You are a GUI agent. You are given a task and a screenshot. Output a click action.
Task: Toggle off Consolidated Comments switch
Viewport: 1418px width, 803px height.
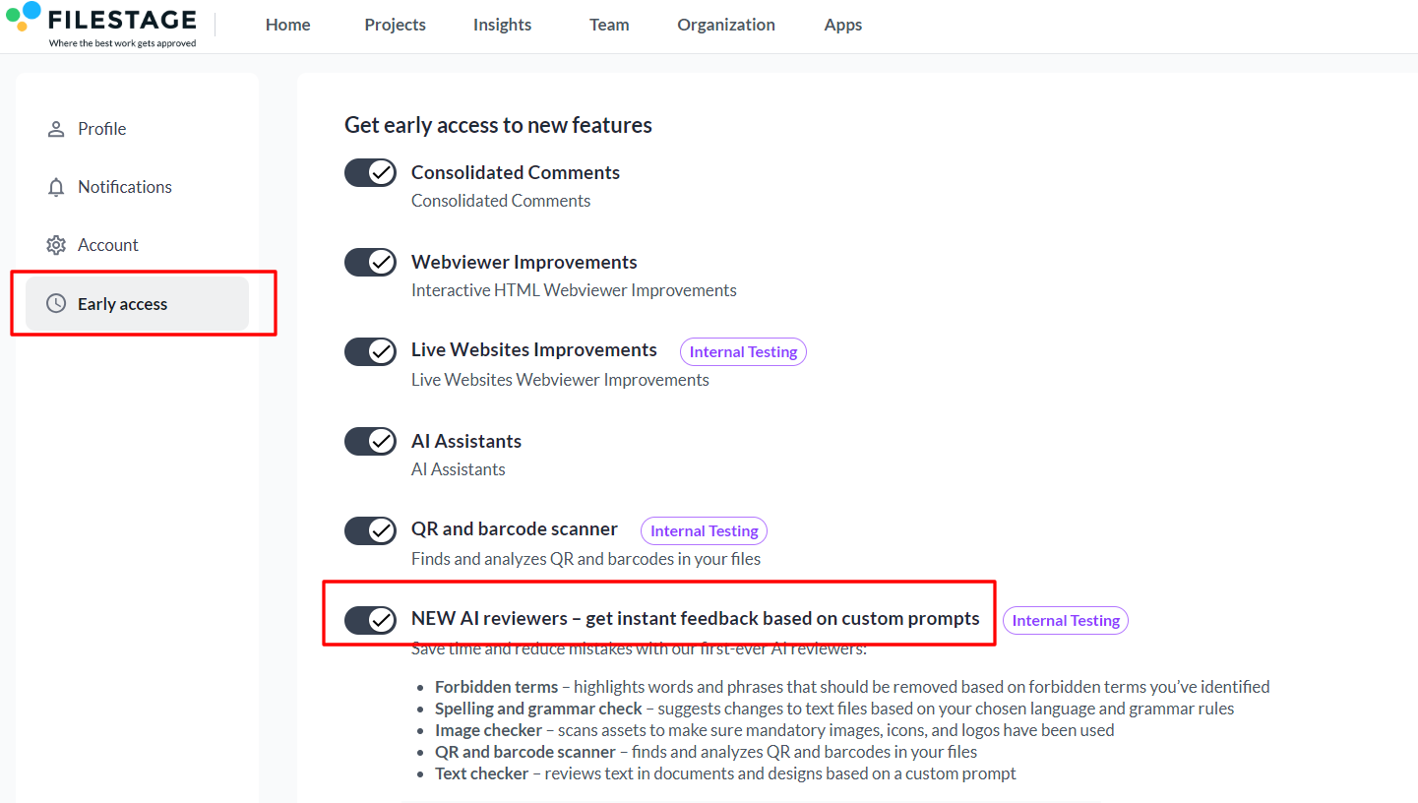tap(371, 173)
